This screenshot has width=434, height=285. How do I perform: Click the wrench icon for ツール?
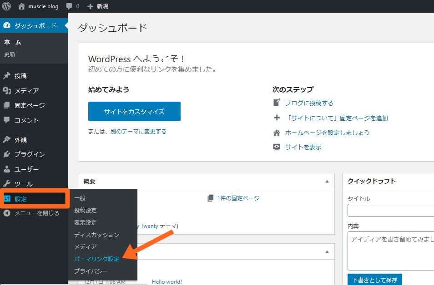[7, 184]
